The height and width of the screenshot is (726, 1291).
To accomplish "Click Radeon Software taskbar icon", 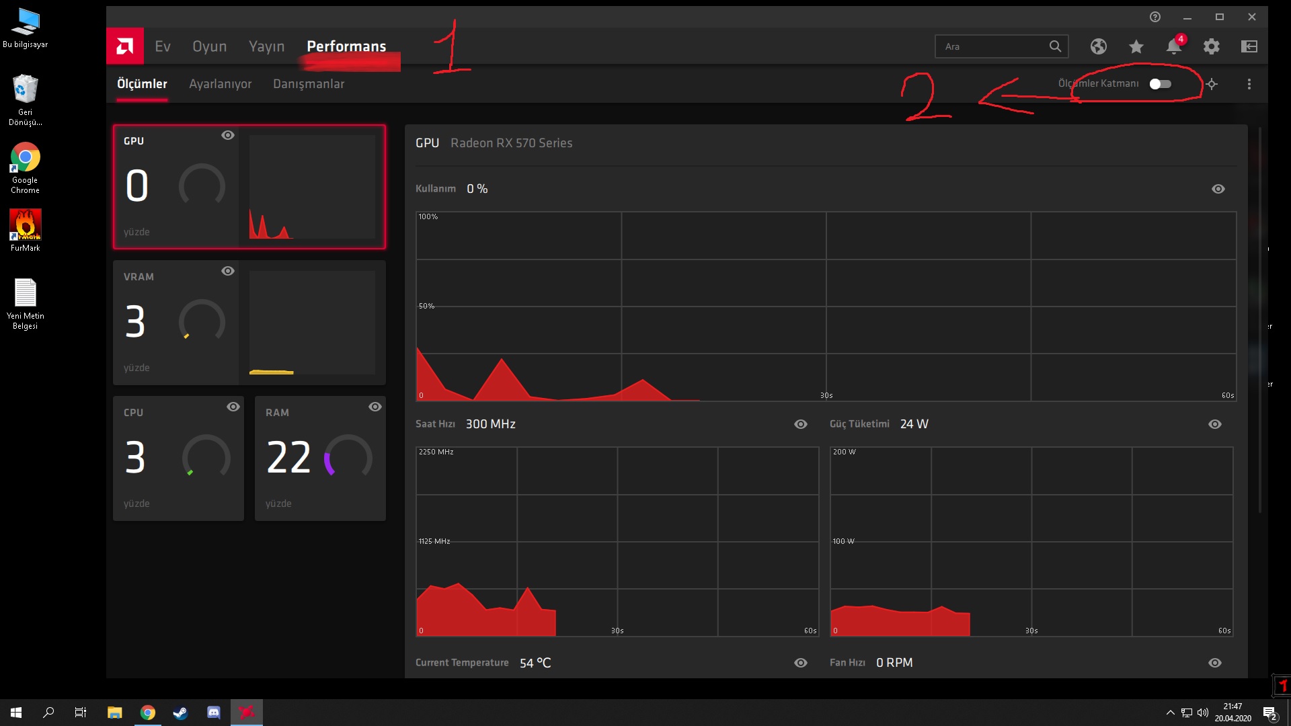I will tap(247, 713).
